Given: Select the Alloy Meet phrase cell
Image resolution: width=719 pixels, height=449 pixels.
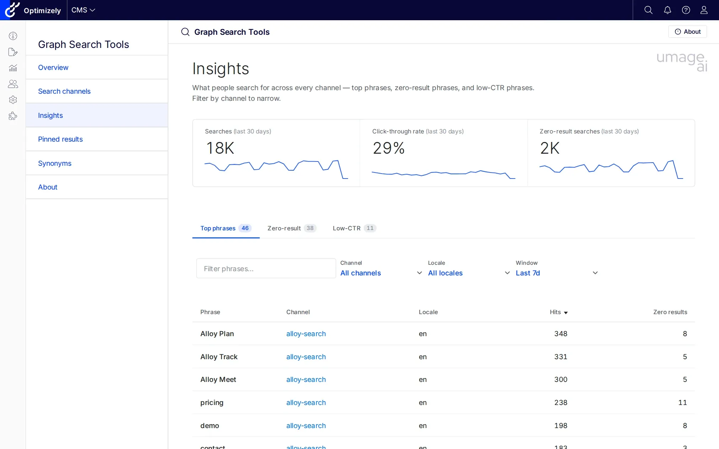Looking at the screenshot, I should point(218,379).
